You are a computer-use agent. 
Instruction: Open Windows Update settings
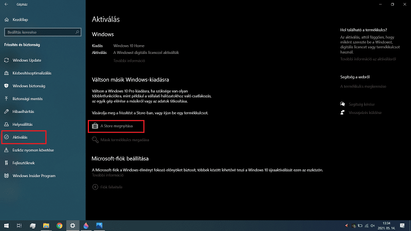pos(27,60)
